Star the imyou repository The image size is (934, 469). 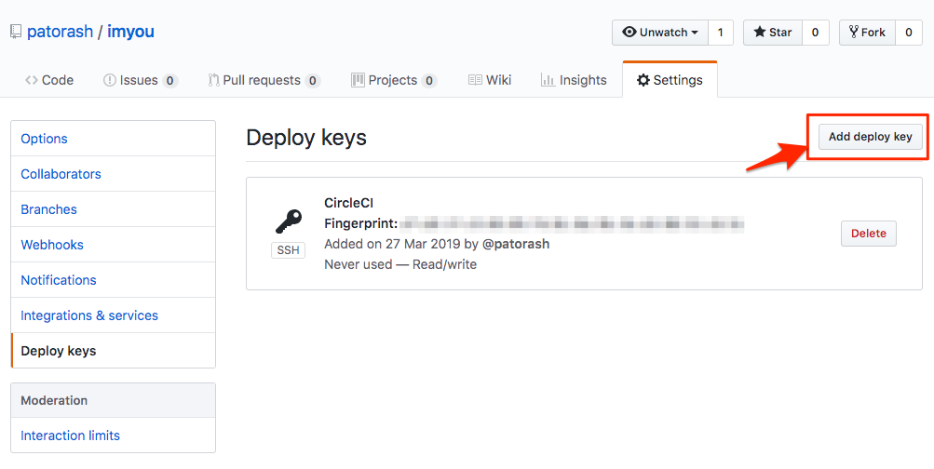[x=772, y=33]
